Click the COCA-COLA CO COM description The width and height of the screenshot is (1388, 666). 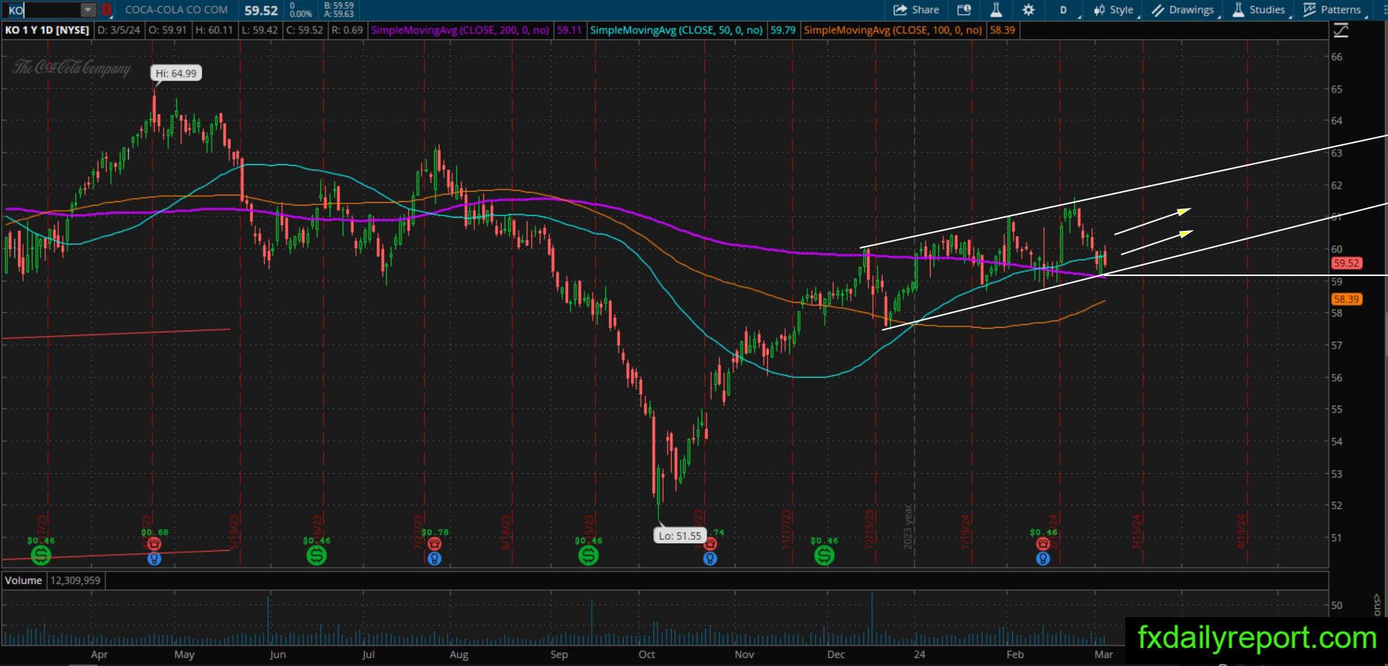point(176,10)
